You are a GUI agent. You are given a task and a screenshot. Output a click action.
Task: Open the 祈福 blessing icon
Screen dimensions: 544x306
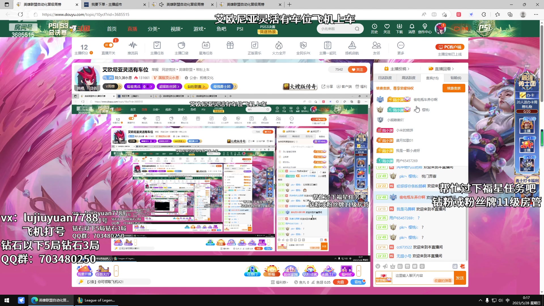point(271,271)
